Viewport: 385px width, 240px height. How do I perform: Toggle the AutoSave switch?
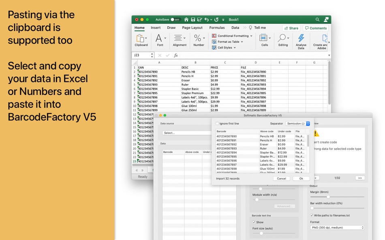[x=175, y=19]
